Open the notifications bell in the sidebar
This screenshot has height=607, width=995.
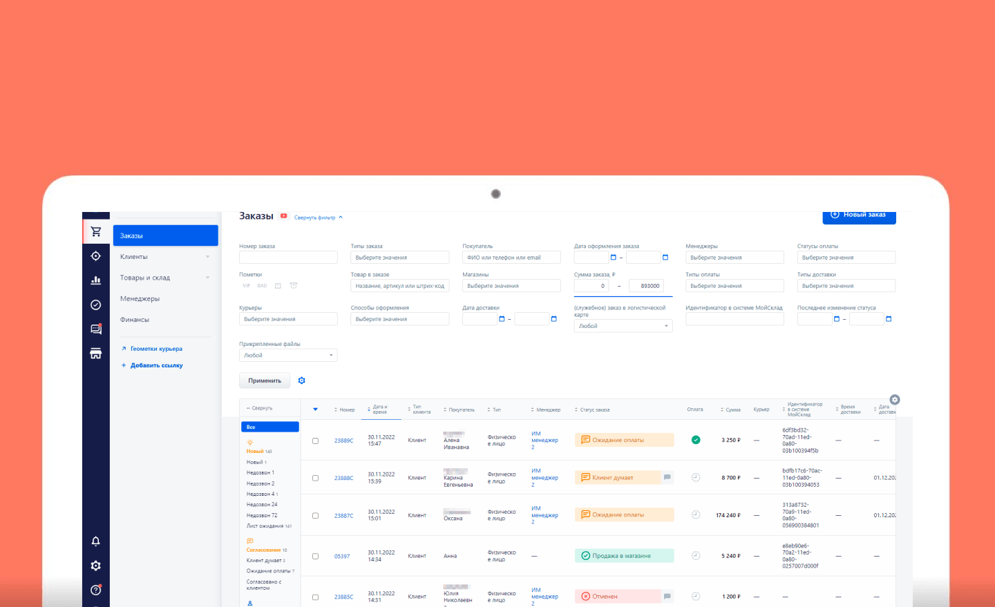point(96,541)
